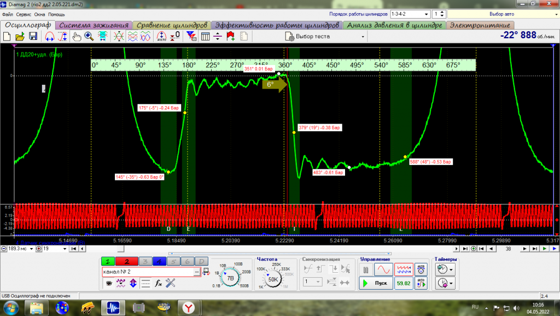Toggle channel 5 grey button
Image resolution: width=560 pixels, height=316 pixels.
point(173,261)
